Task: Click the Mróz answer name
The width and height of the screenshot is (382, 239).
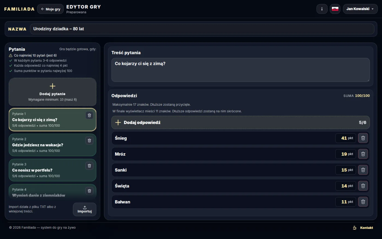Action: pyautogui.click(x=120, y=154)
